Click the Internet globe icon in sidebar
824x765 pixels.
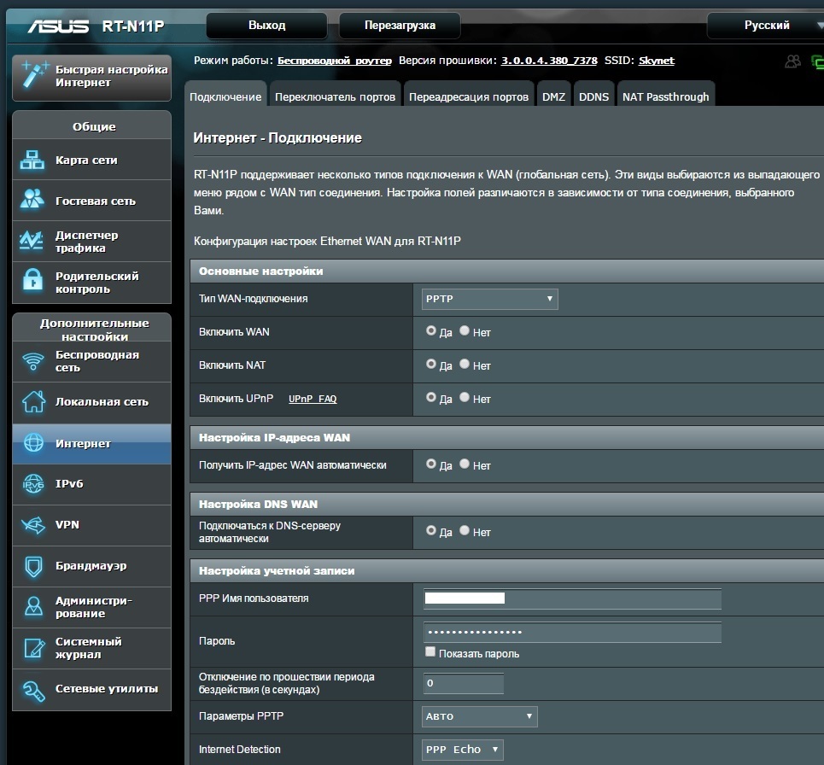pyautogui.click(x=33, y=443)
